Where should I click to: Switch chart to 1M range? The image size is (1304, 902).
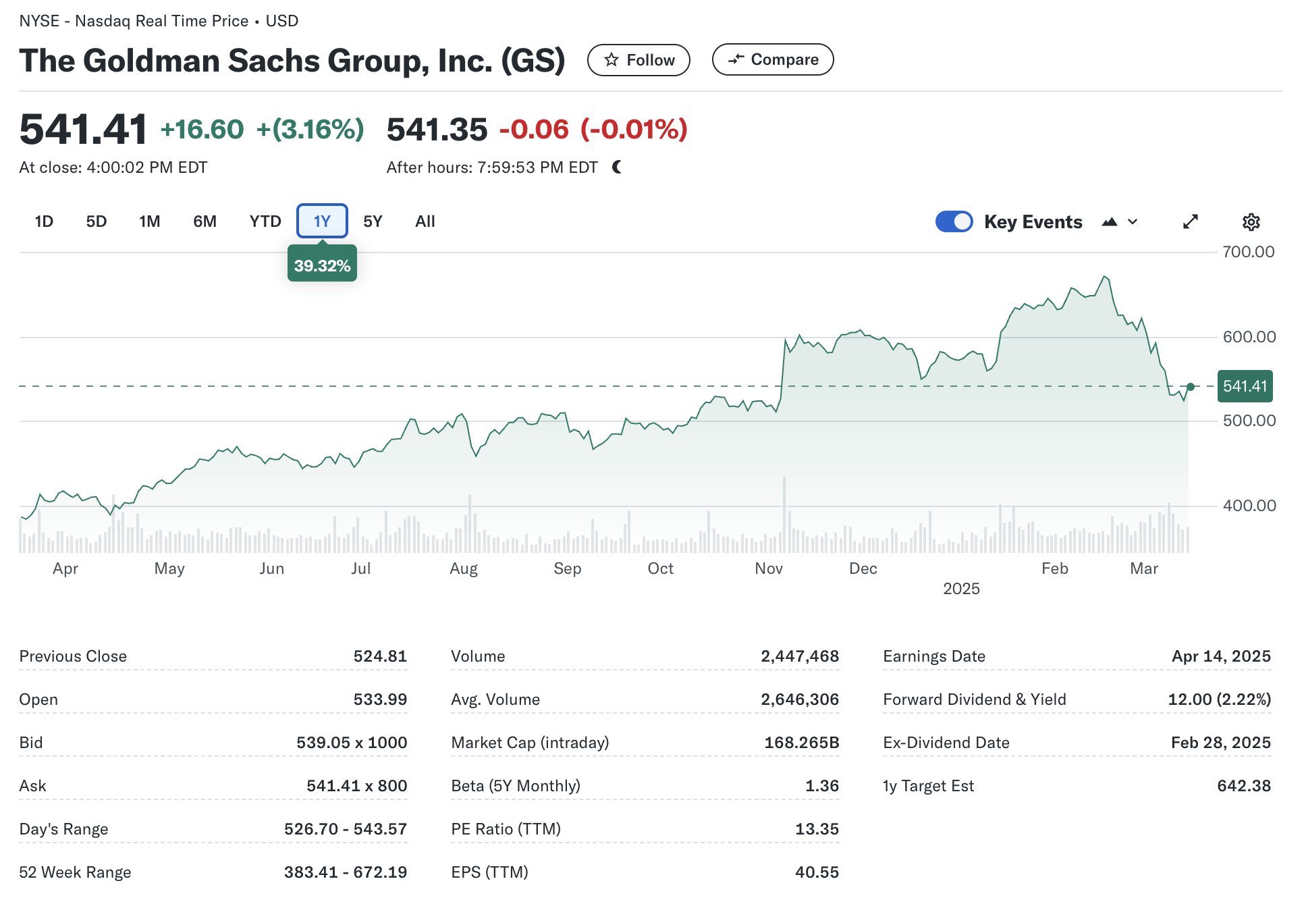coord(149,221)
